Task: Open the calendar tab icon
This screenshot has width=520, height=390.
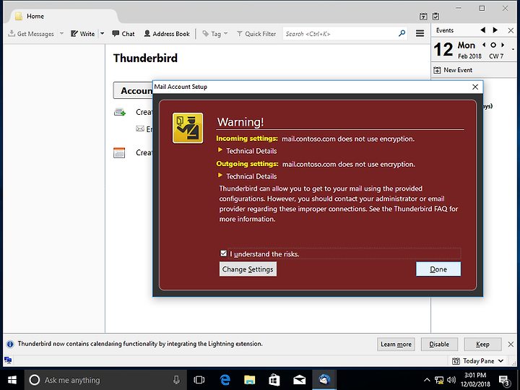Action: tap(423, 16)
